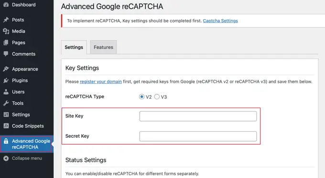
Task: Click the Tools wrench icon
Action: tap(6, 103)
